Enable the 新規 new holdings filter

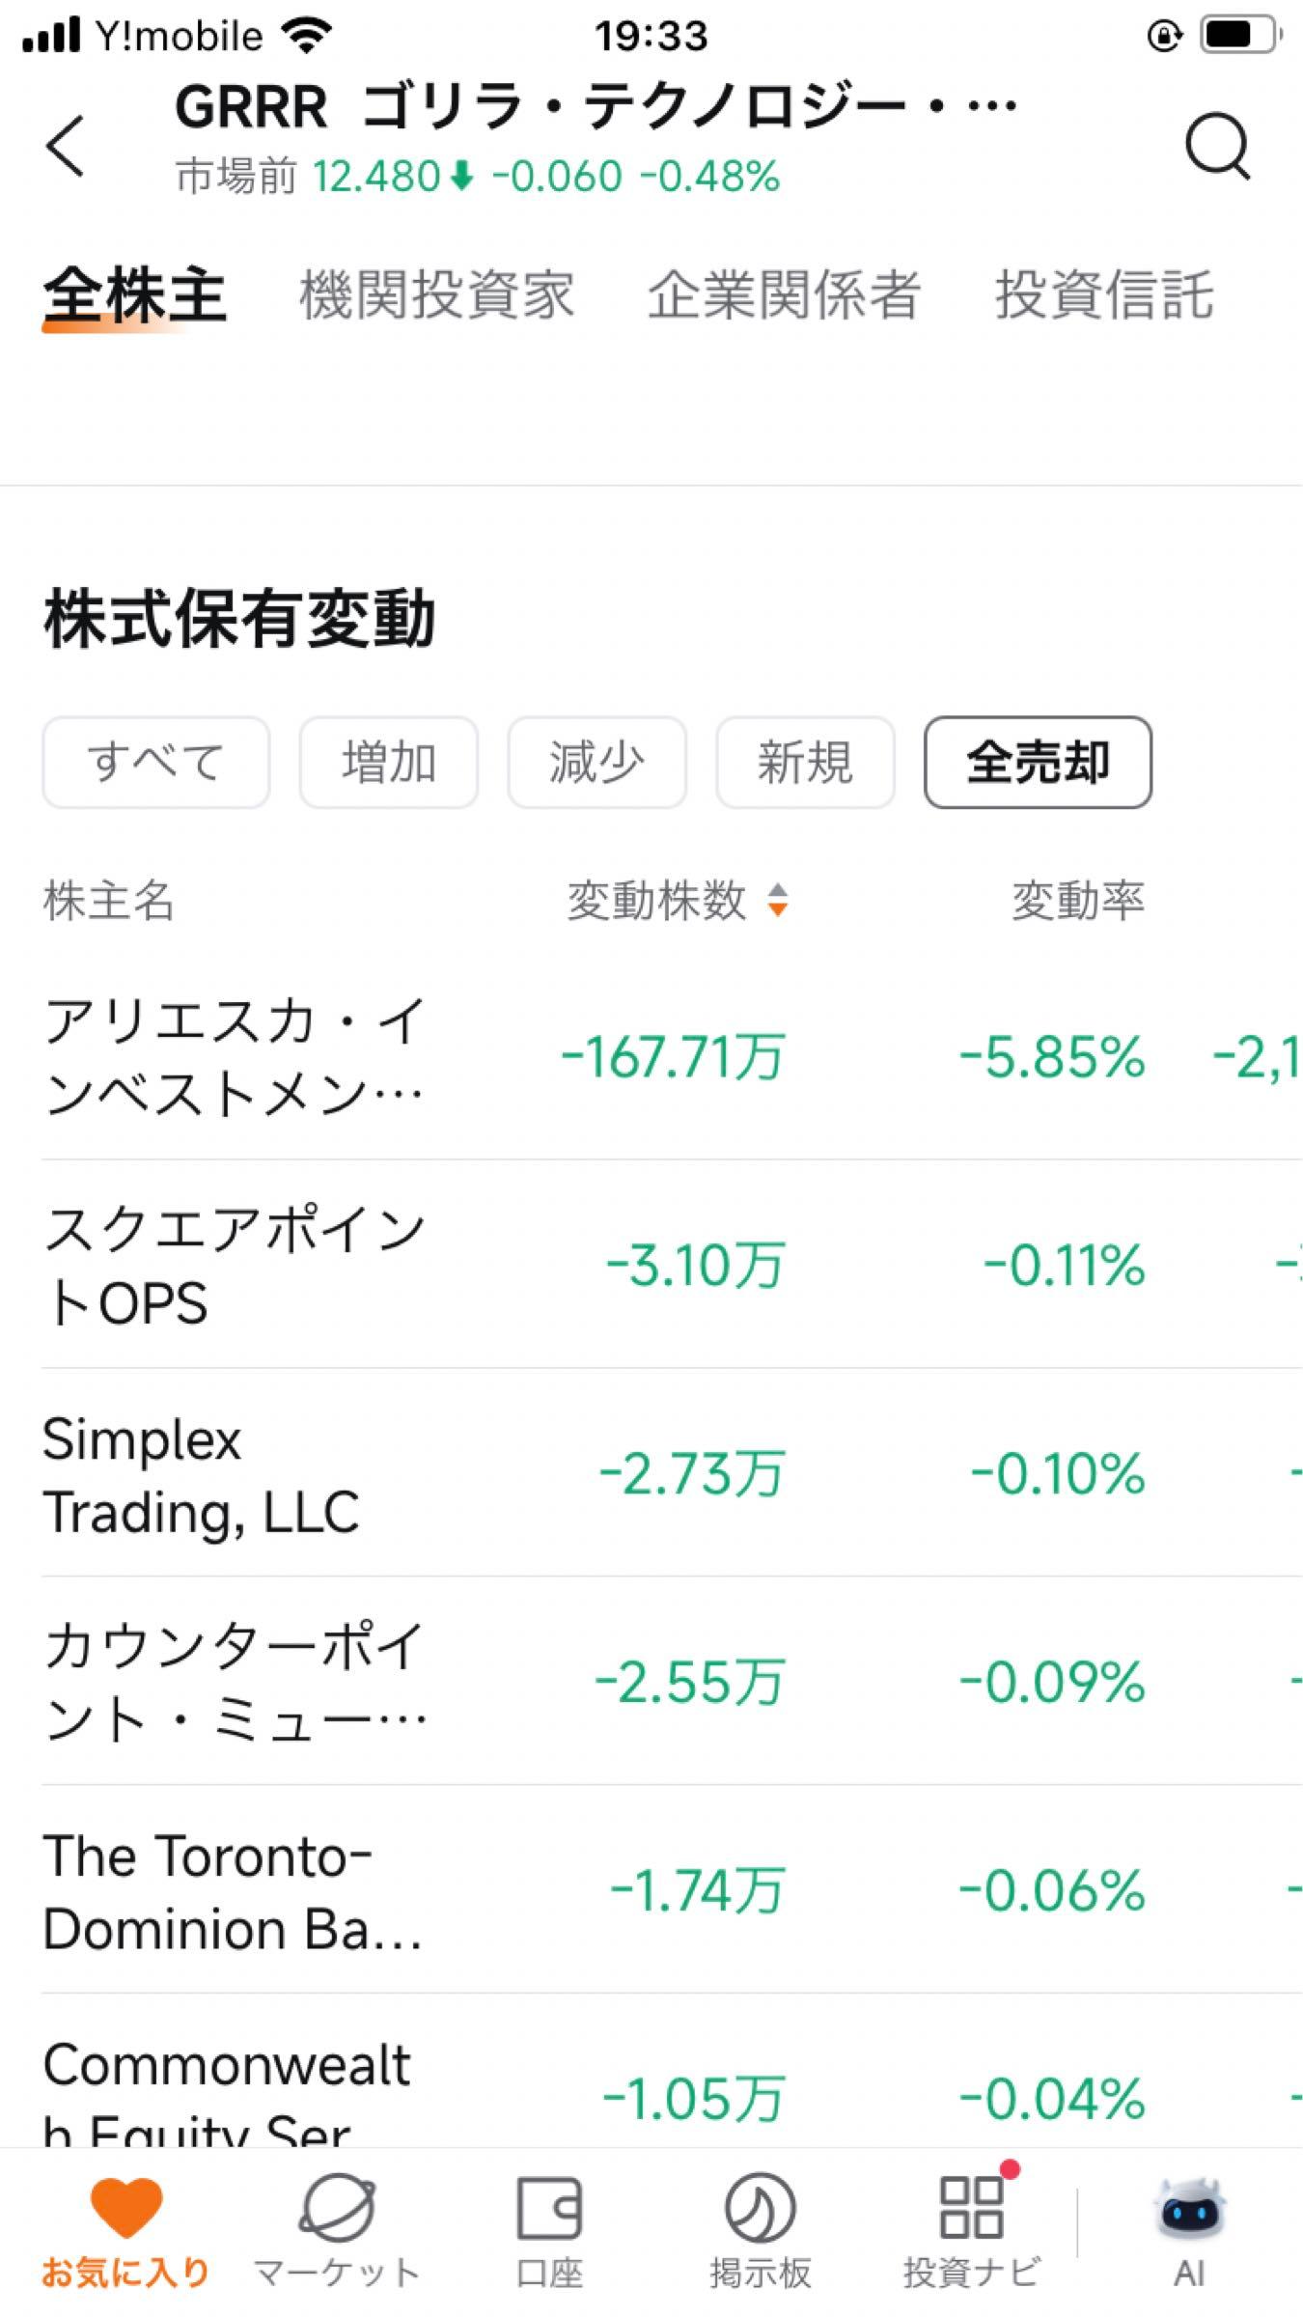click(803, 763)
